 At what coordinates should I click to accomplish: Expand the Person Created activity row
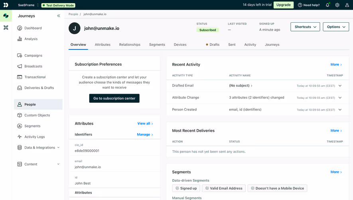(x=340, y=110)
